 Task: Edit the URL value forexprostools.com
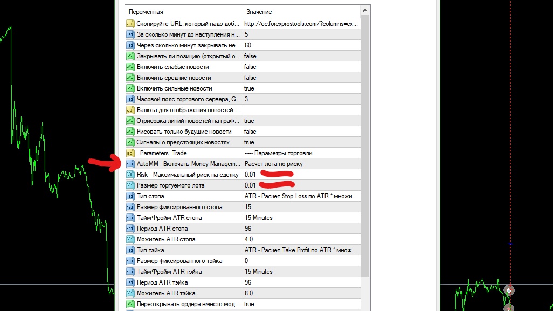(301, 24)
